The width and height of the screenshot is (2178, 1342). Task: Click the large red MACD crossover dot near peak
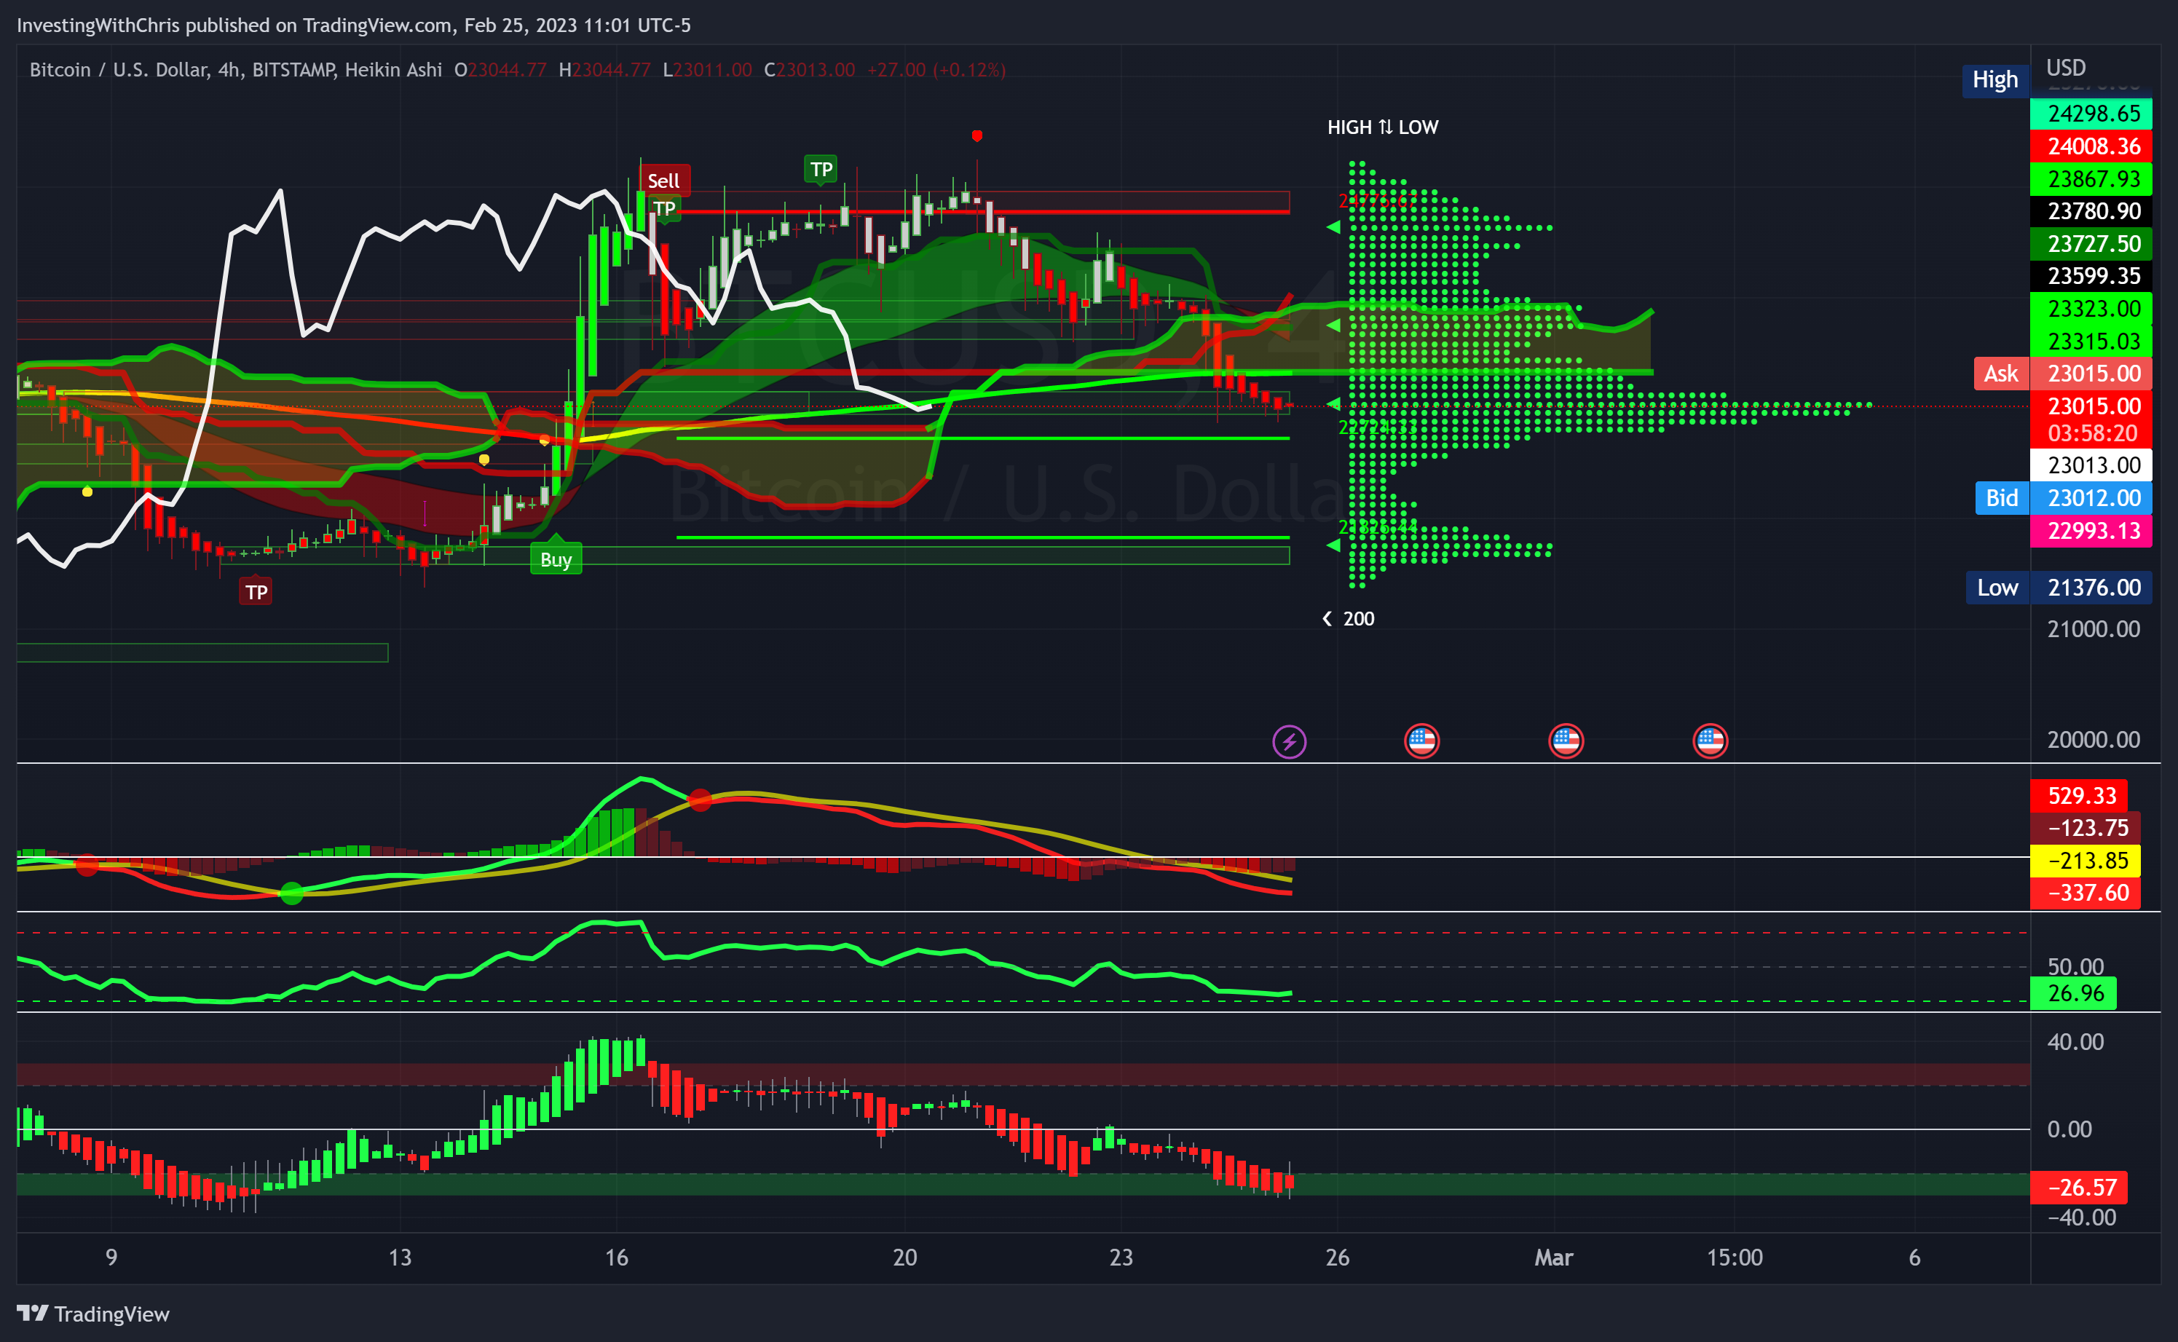coord(699,800)
